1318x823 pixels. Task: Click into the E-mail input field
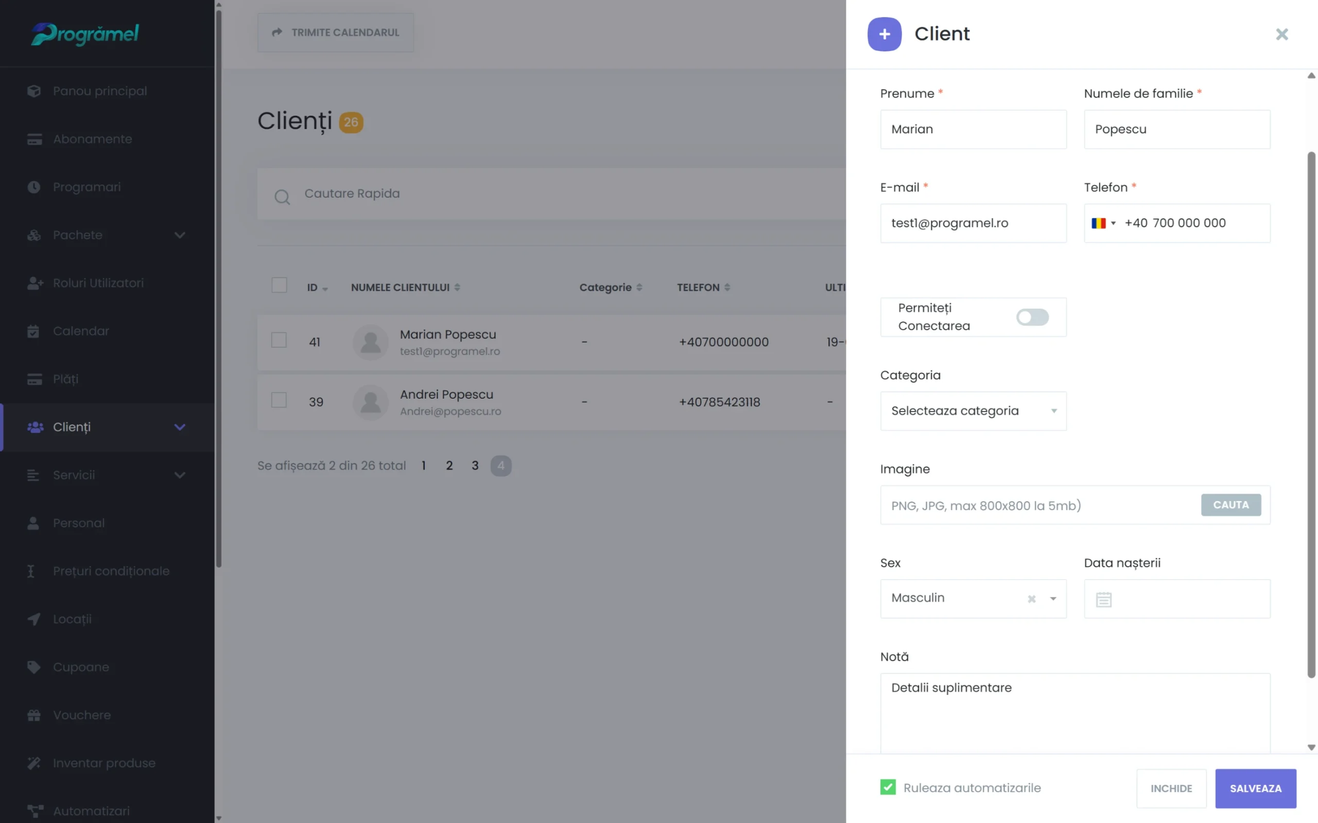973,223
